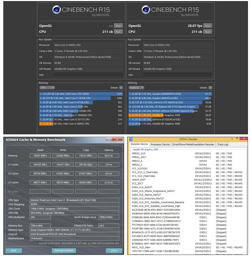Select highlighted HD Graphics 5500 ranking row

coord(170,115)
